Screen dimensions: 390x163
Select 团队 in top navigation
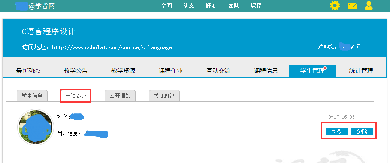(234, 6)
